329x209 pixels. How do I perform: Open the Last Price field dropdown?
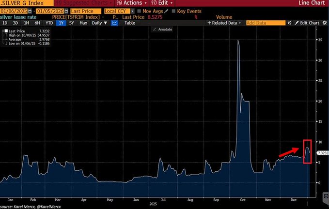[x=85, y=10]
